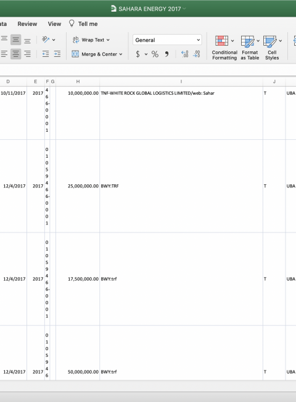Screen dimensions: 296x402
Task: Click the increase indent icon
Action: [57, 54]
